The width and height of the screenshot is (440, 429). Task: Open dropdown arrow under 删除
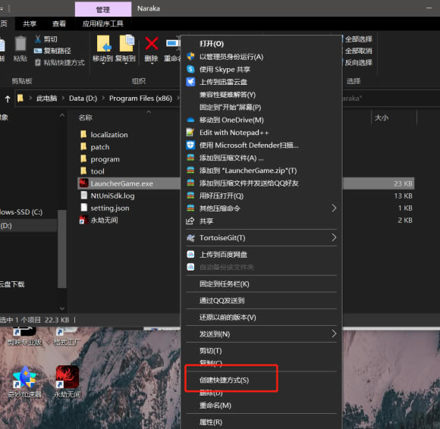tap(152, 64)
